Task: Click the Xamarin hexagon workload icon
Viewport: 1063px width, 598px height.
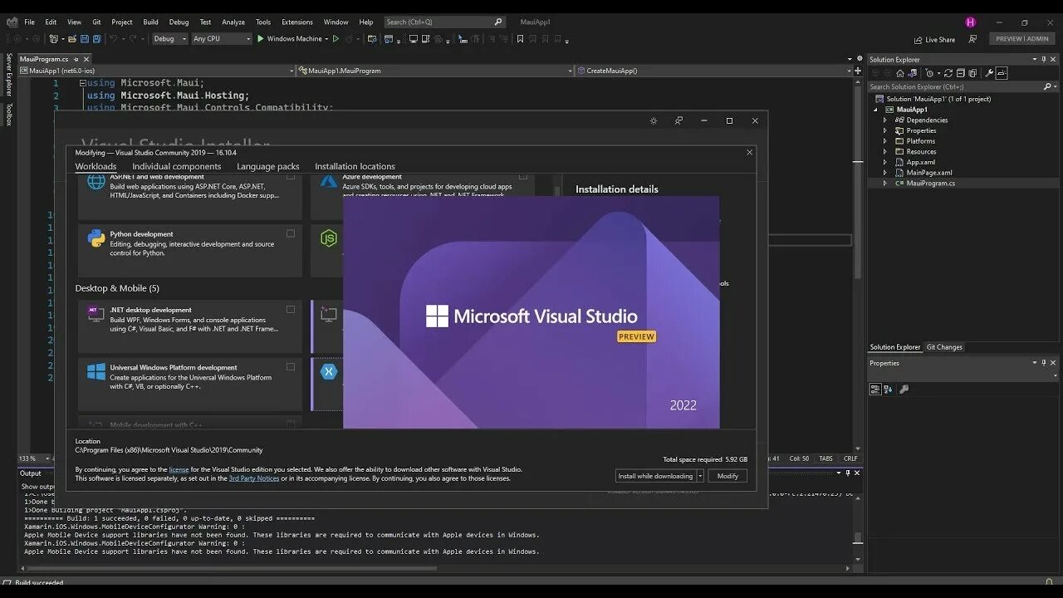Action: coord(329,371)
